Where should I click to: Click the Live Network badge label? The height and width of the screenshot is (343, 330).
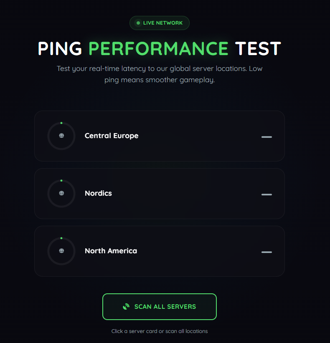[163, 23]
